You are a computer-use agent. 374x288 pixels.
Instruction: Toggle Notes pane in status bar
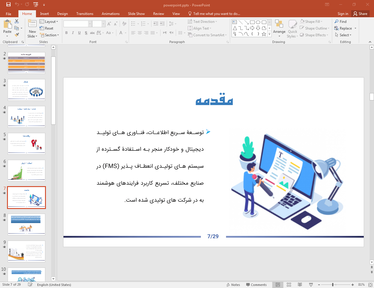[233, 285]
